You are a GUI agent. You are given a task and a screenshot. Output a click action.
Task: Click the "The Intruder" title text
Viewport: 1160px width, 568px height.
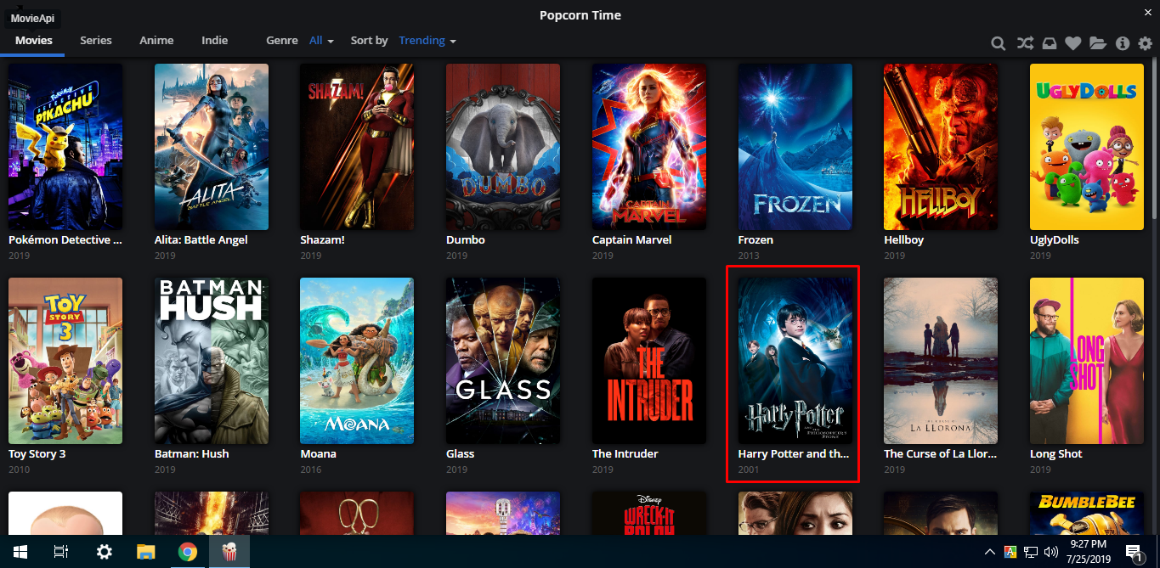click(x=625, y=454)
